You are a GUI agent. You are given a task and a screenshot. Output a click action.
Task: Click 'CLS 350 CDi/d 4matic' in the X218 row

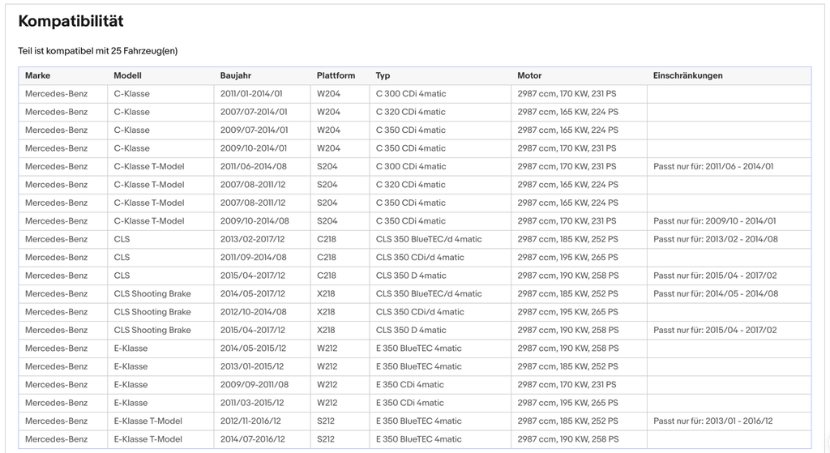tap(420, 312)
